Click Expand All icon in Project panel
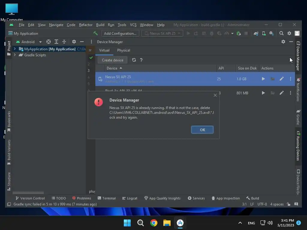The image size is (307, 230). 56,42
